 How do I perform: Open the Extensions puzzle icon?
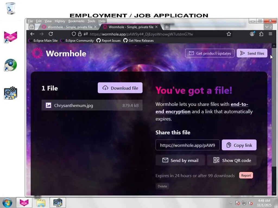point(261,34)
